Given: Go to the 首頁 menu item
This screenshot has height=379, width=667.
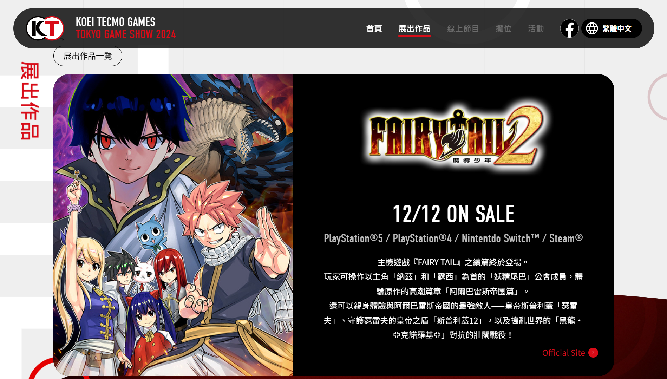Looking at the screenshot, I should click(374, 28).
